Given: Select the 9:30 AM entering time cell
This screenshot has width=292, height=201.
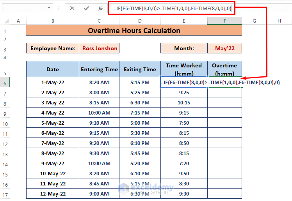Looking at the screenshot, I should [99, 153].
